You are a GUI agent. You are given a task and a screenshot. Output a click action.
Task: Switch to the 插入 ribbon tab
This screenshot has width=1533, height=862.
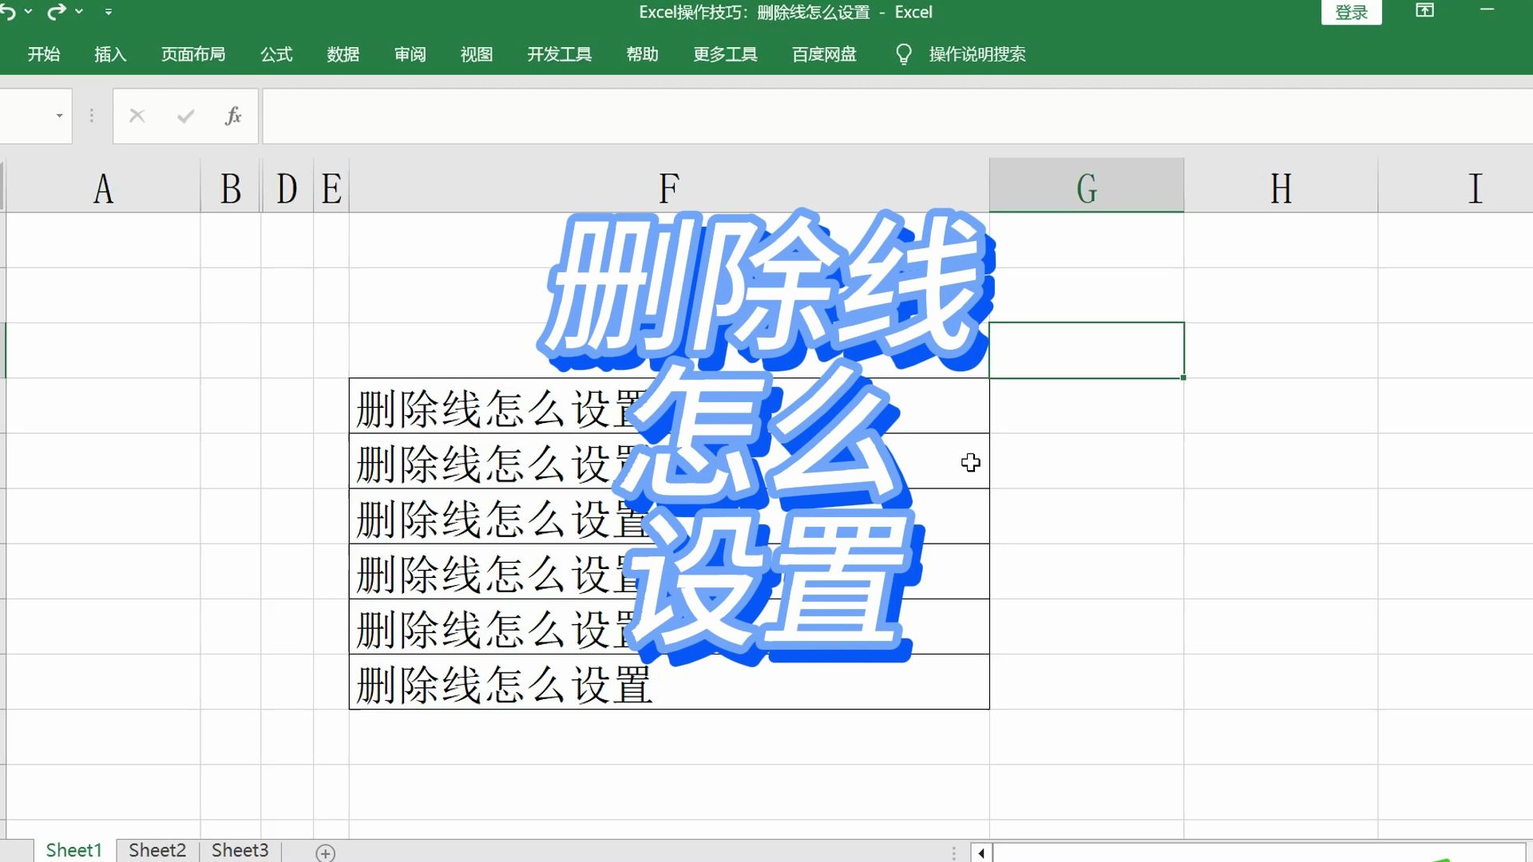tap(110, 54)
